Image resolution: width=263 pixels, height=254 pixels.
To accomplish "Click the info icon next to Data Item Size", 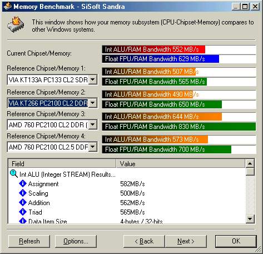I will 23,221.
